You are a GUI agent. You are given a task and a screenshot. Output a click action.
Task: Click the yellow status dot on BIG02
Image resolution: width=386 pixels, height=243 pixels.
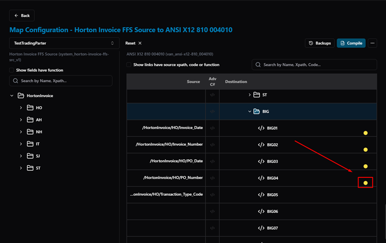tap(365, 149)
